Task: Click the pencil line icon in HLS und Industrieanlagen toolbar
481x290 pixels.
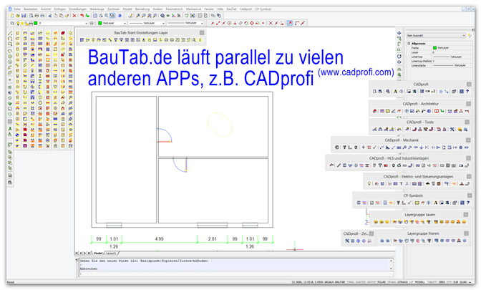Action: [x=339, y=165]
